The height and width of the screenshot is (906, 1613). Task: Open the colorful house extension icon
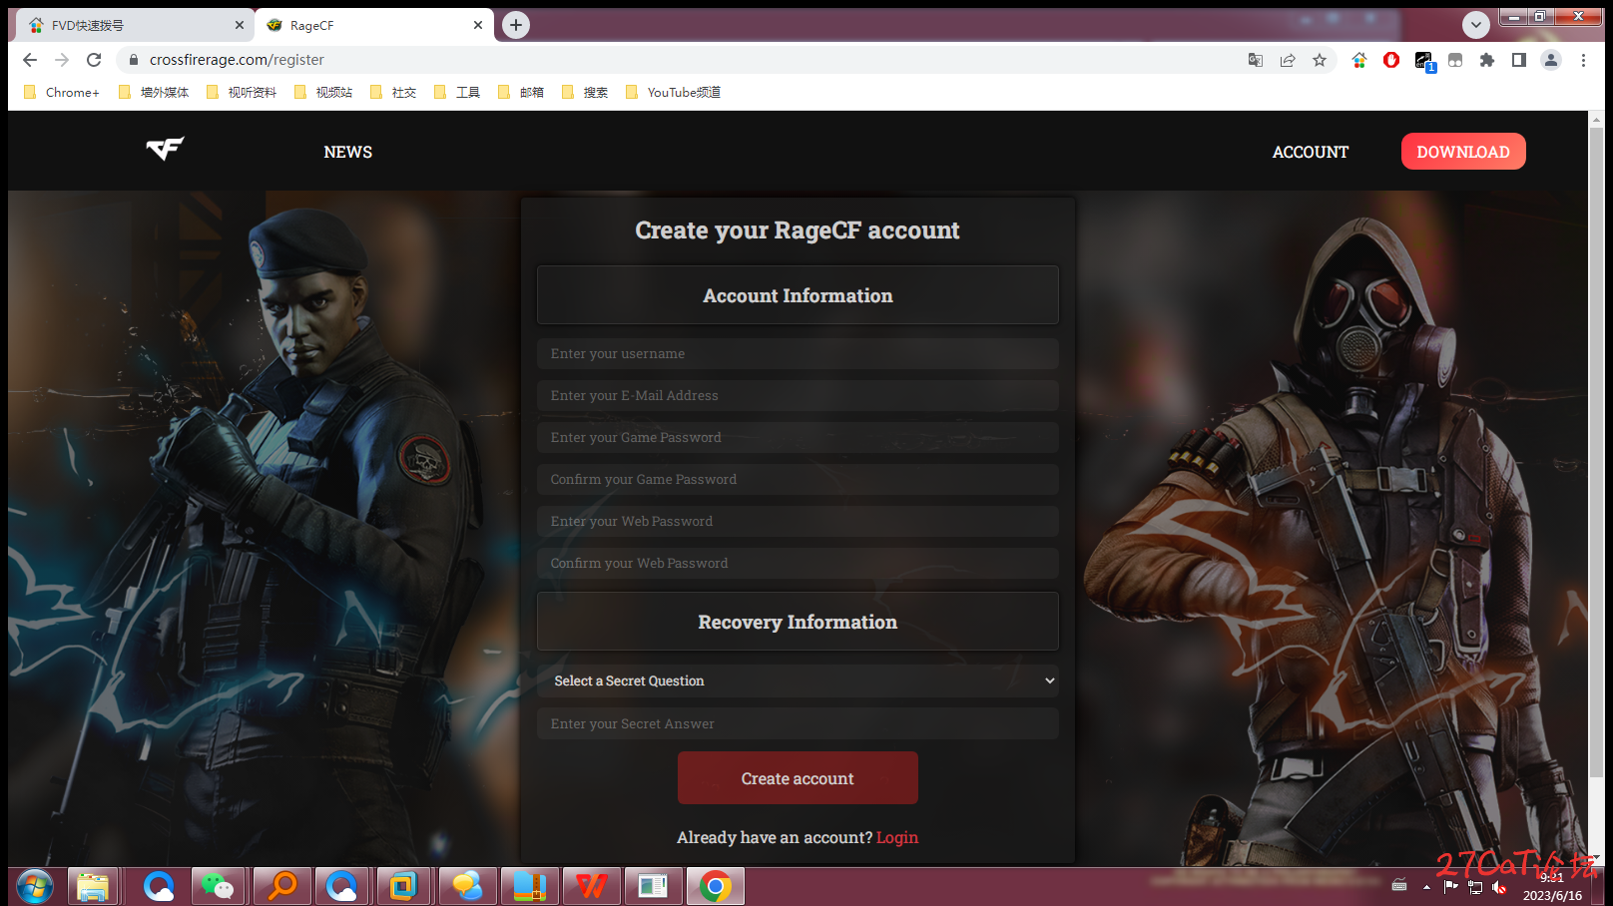(x=1359, y=60)
